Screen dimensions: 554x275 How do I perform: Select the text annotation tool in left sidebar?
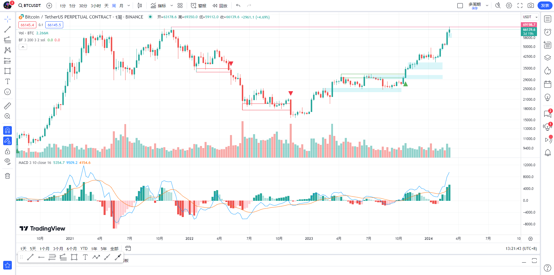pos(8,81)
